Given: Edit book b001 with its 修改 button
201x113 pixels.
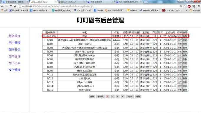Looking at the screenshot, I should 179,40.
